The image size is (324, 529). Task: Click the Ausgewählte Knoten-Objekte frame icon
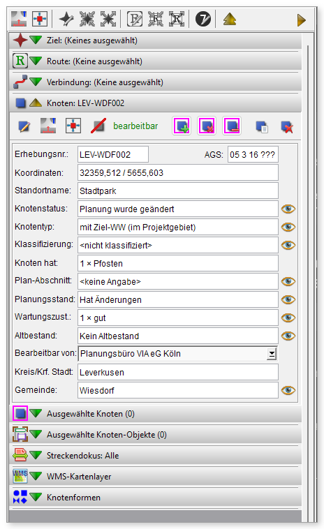coord(20,434)
